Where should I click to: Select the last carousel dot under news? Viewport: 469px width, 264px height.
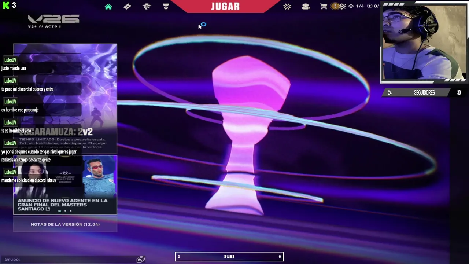pyautogui.click(x=71, y=211)
